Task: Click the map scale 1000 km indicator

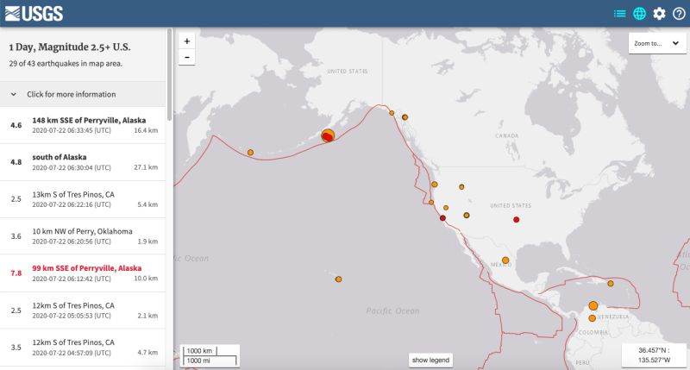Action: point(200,351)
